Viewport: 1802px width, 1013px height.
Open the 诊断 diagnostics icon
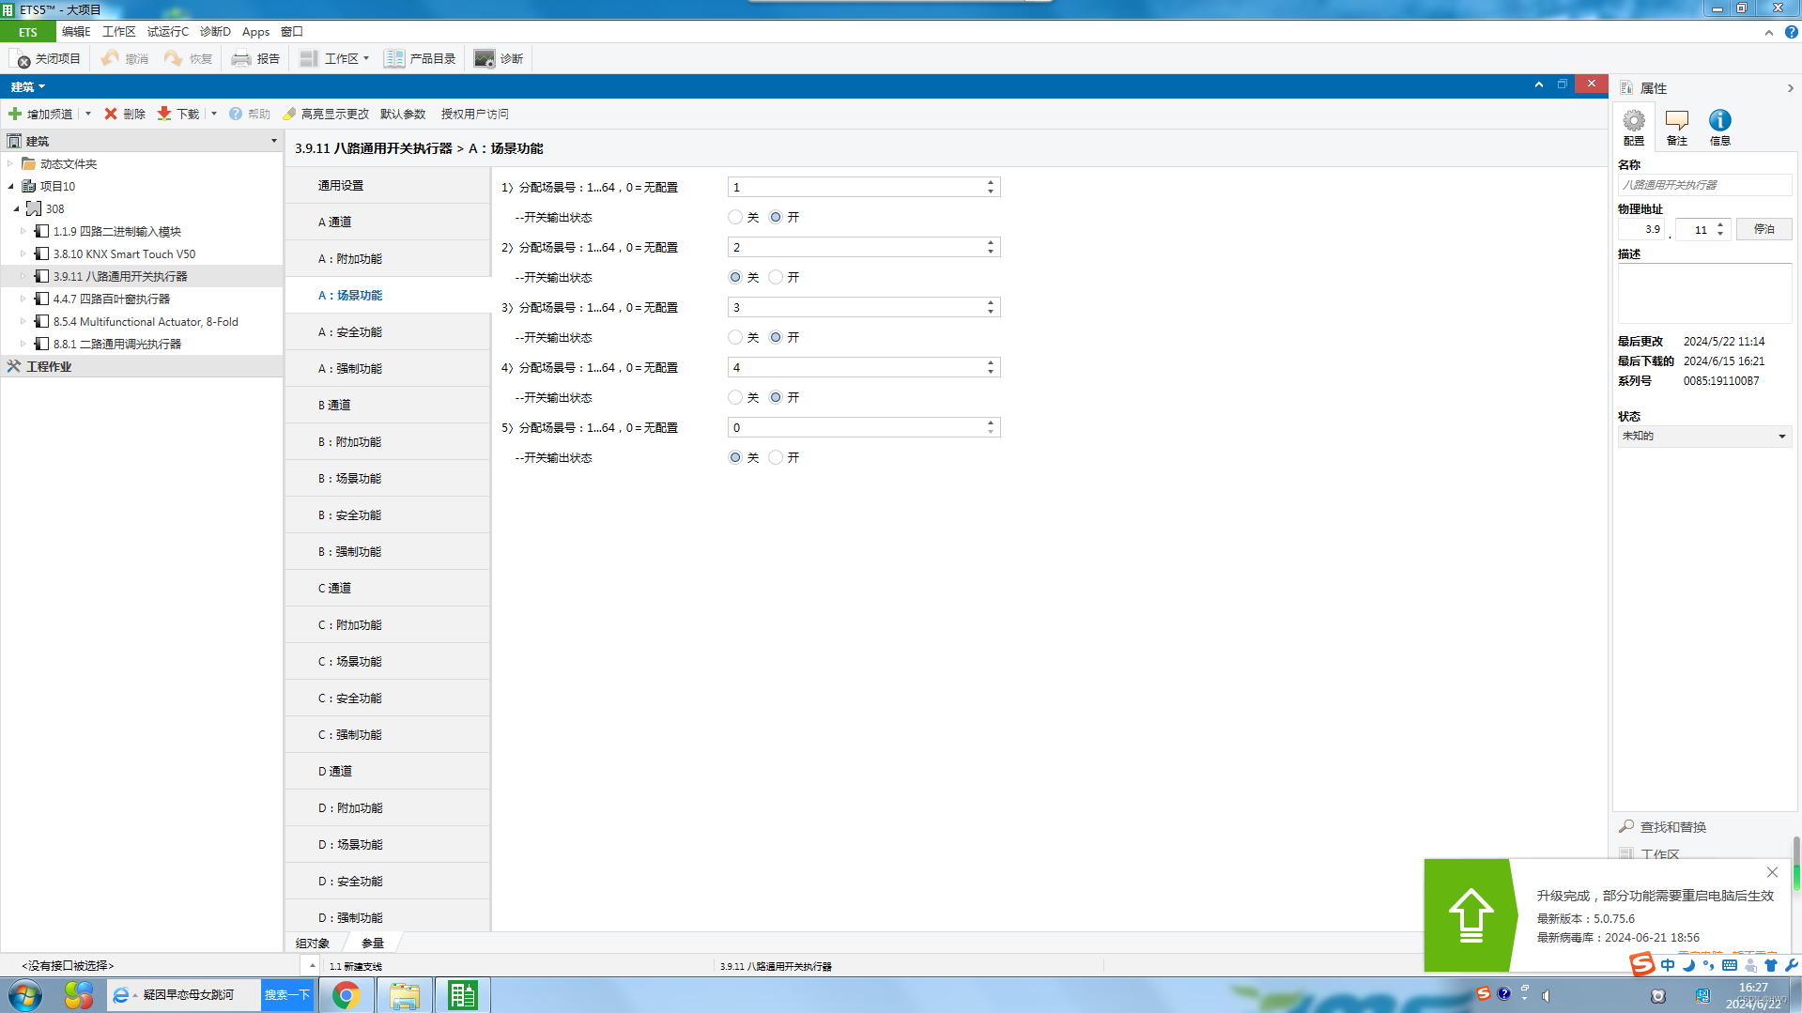pos(485,58)
